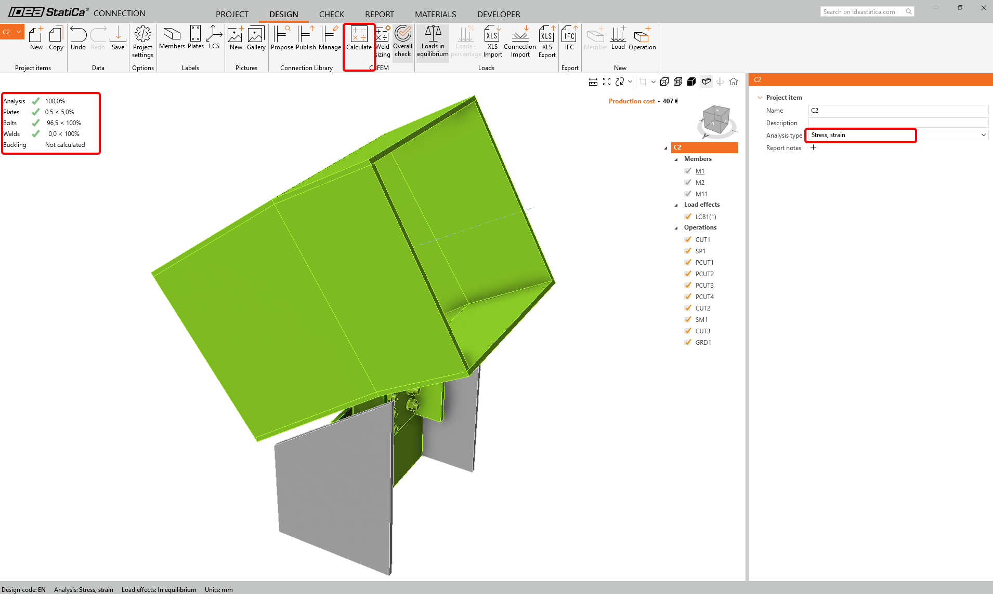The width and height of the screenshot is (993, 594).
Task: Open the REPORT tab
Action: (x=379, y=14)
